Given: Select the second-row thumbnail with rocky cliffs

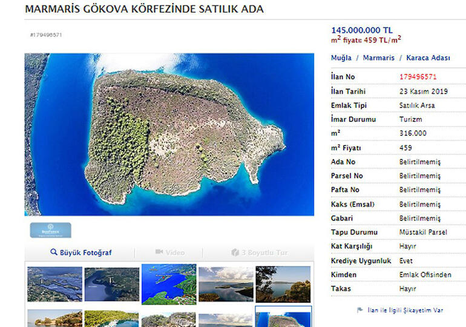Looking at the screenshot, I should coord(169,319).
